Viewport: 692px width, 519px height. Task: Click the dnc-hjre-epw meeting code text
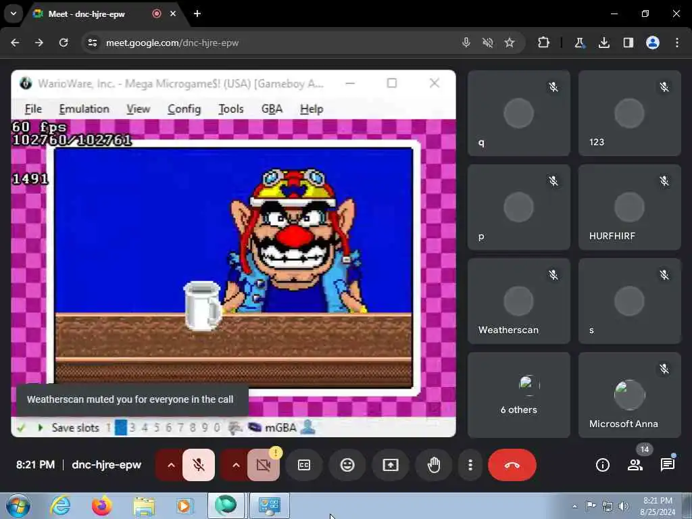[x=106, y=465]
